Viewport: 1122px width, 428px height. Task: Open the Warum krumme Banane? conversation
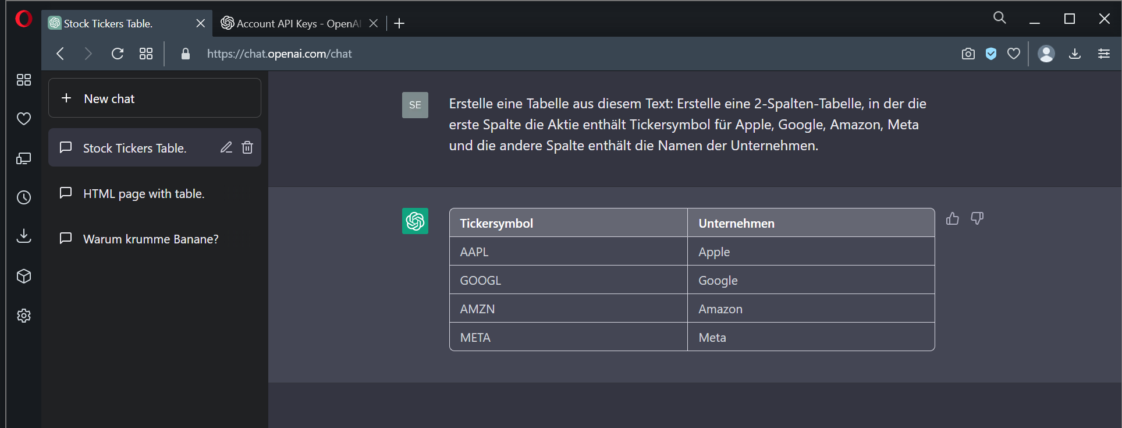(155, 239)
